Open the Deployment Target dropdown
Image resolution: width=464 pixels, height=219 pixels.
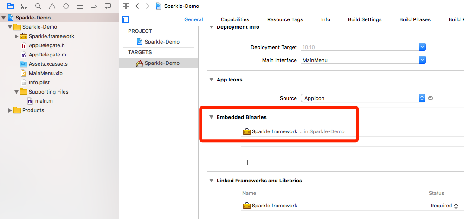point(422,47)
